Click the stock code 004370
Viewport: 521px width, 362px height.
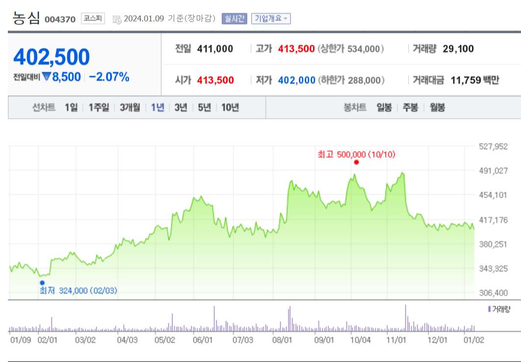60,19
